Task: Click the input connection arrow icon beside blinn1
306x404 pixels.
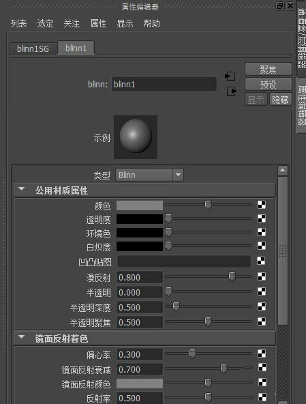Action: [x=230, y=76]
